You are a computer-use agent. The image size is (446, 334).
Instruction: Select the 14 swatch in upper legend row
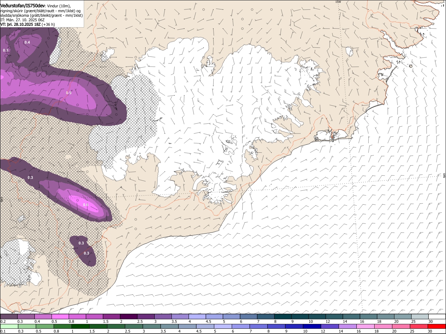click(351, 317)
